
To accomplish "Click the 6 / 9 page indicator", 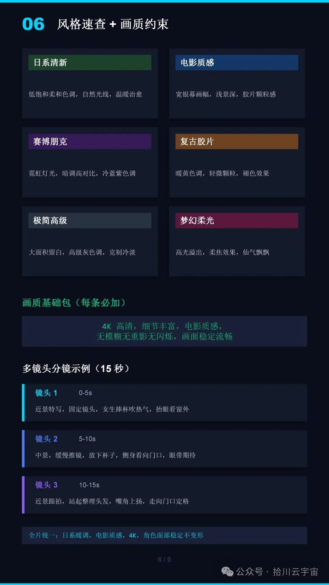I will [x=164, y=559].
